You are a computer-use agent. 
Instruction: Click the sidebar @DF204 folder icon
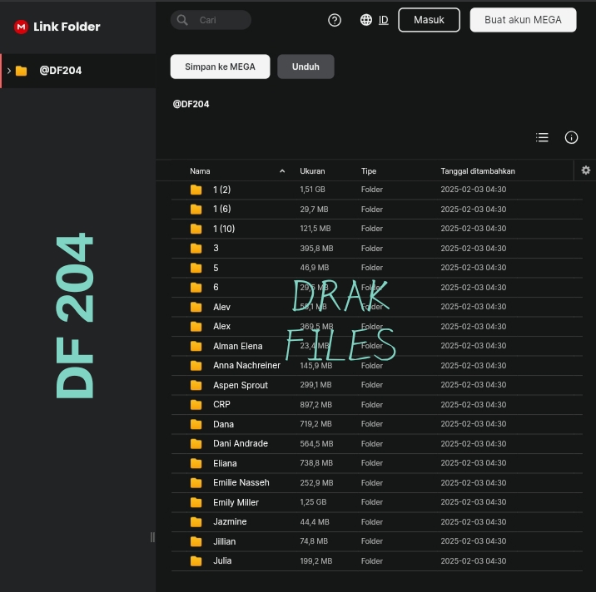pyautogui.click(x=22, y=71)
